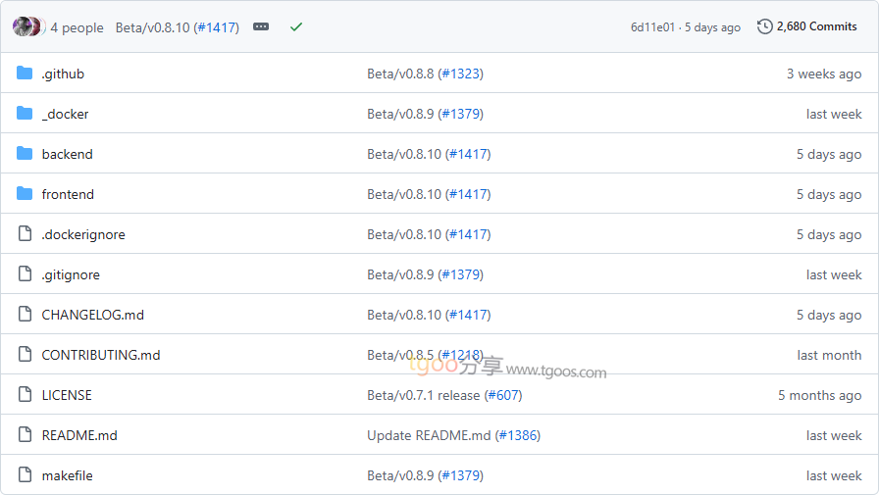Open CHANGELOG.md file
This screenshot has height=495, width=879.
point(92,315)
